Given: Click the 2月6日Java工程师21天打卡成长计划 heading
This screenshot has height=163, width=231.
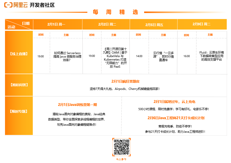Looking at the screenshot, I should (x=176, y=118).
